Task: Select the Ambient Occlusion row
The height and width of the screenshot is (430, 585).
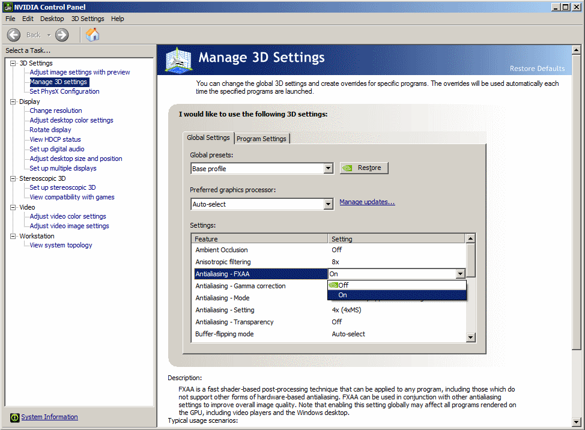Action: pos(329,250)
